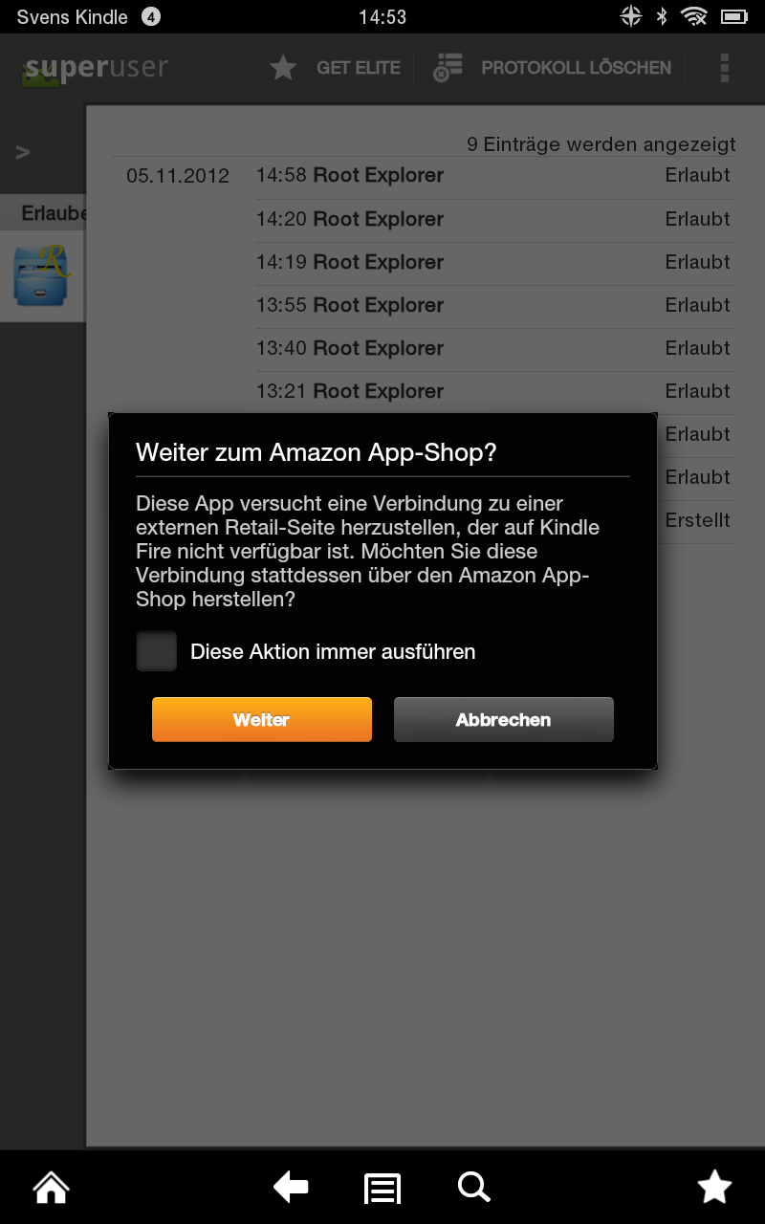The width and height of the screenshot is (765, 1224).
Task: Select the 13:55 Root Explorer entry
Action: 493,306
